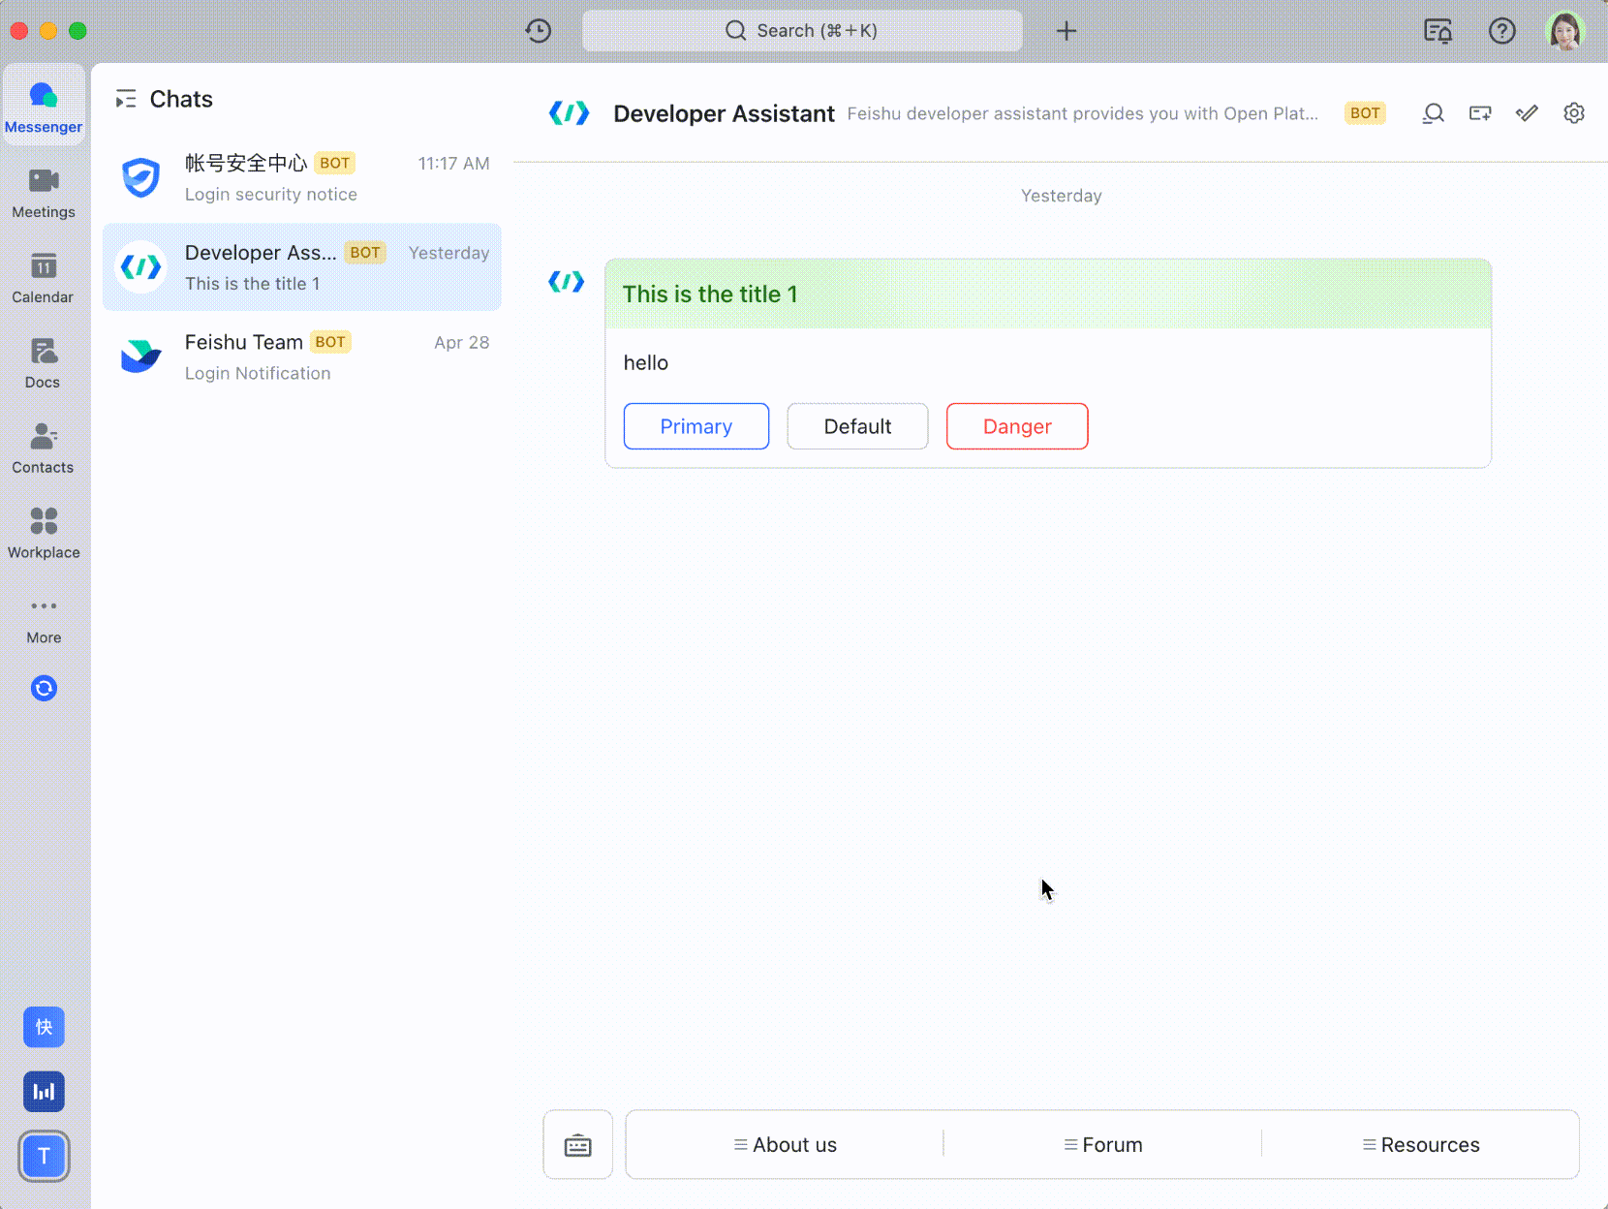Viewport: 1608px width, 1209px height.
Task: Open the help question mark icon
Action: tap(1501, 31)
